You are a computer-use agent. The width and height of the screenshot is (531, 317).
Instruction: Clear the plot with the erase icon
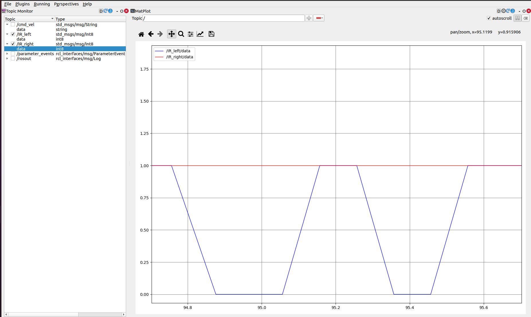click(x=526, y=18)
